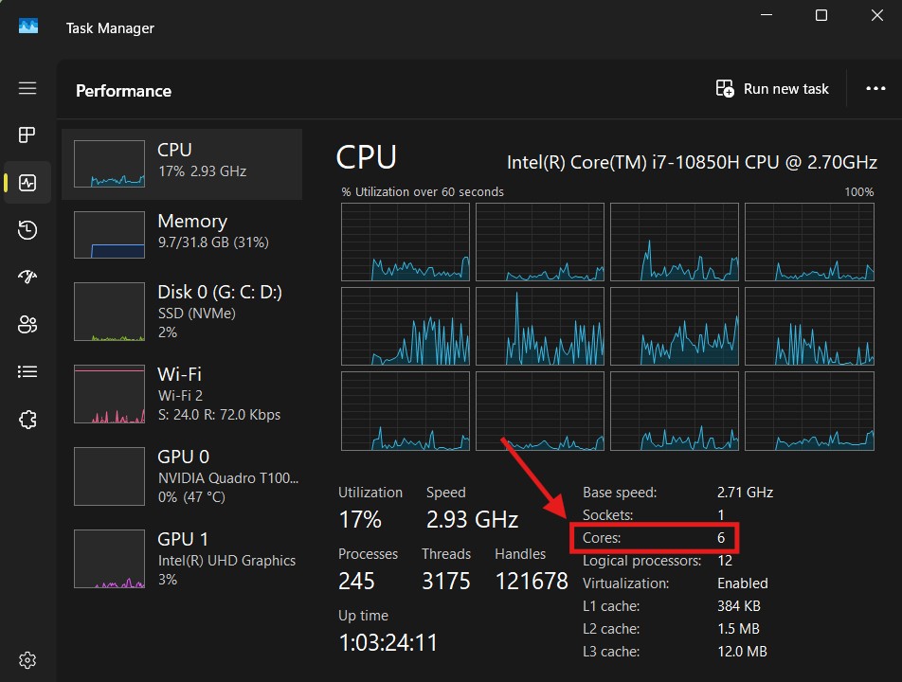Click the Task Manager title bar icon
This screenshot has height=682, width=902.
click(x=28, y=27)
